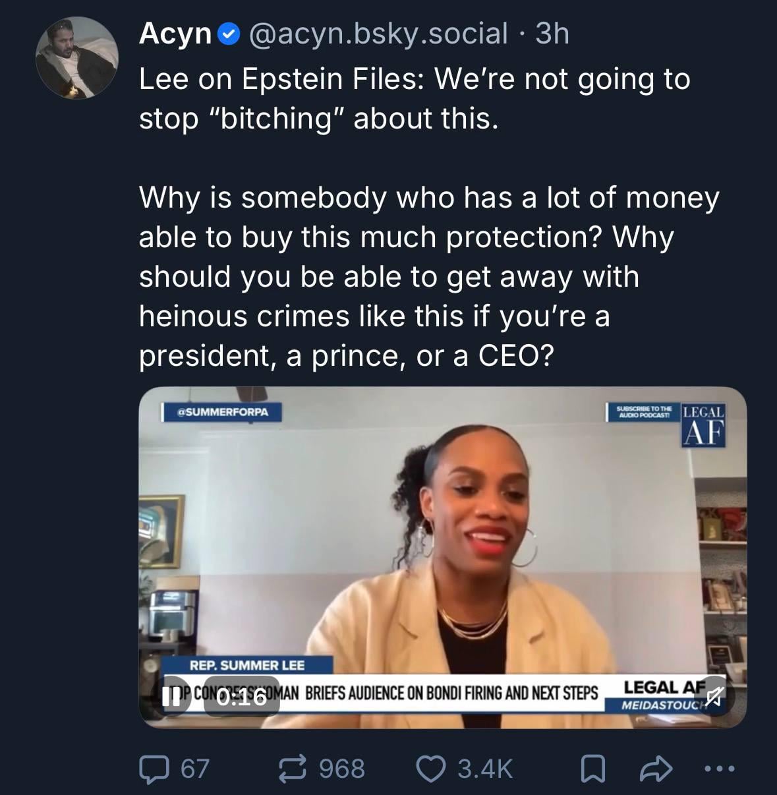Bookmark this post
Image resolution: width=777 pixels, height=795 pixels.
pyautogui.click(x=592, y=769)
